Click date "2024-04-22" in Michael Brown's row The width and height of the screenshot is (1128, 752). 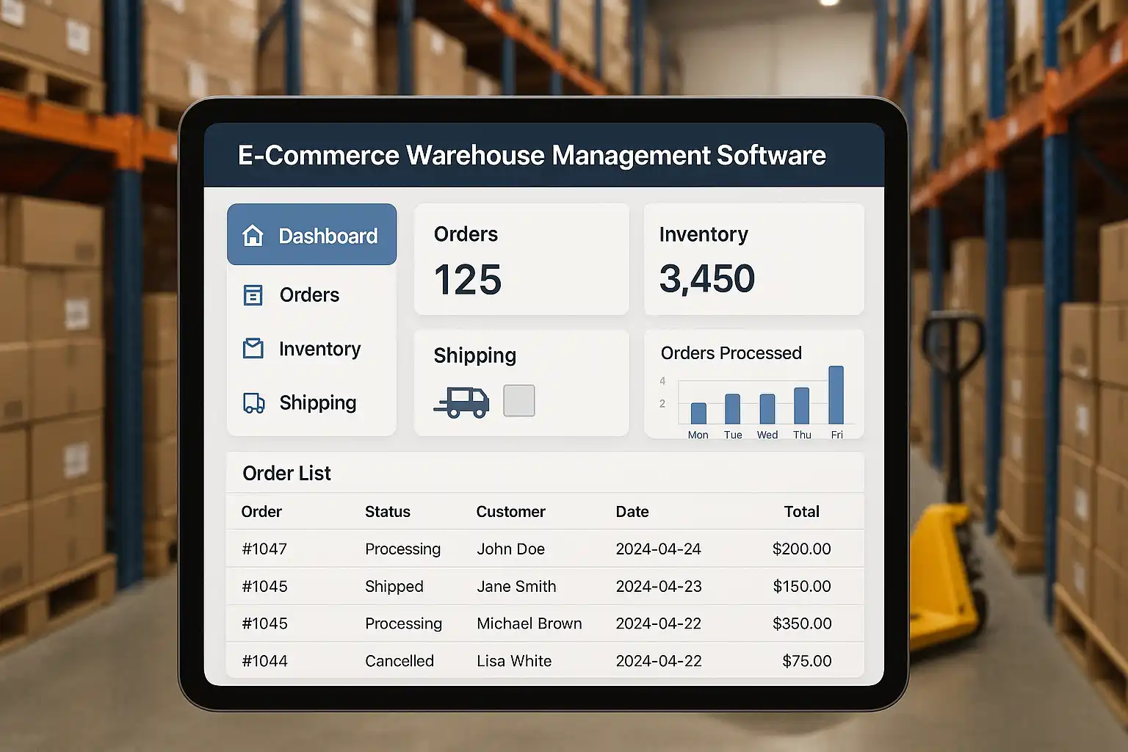coord(659,624)
